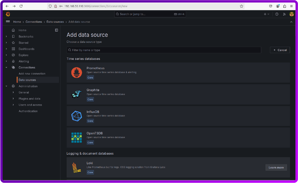Image resolution: width=298 pixels, height=183 pixels.
Task: Click Learn more for Loki
Action: coord(276,167)
